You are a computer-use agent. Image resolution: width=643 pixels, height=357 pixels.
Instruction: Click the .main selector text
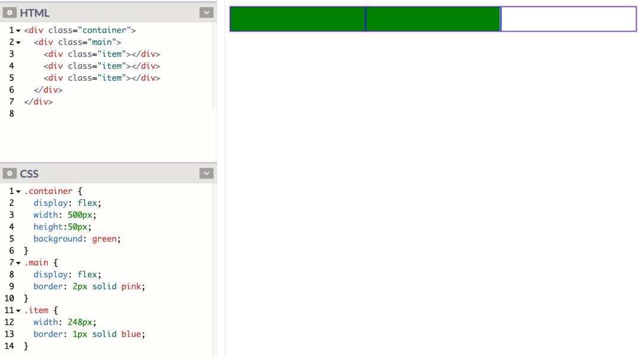[x=36, y=262]
